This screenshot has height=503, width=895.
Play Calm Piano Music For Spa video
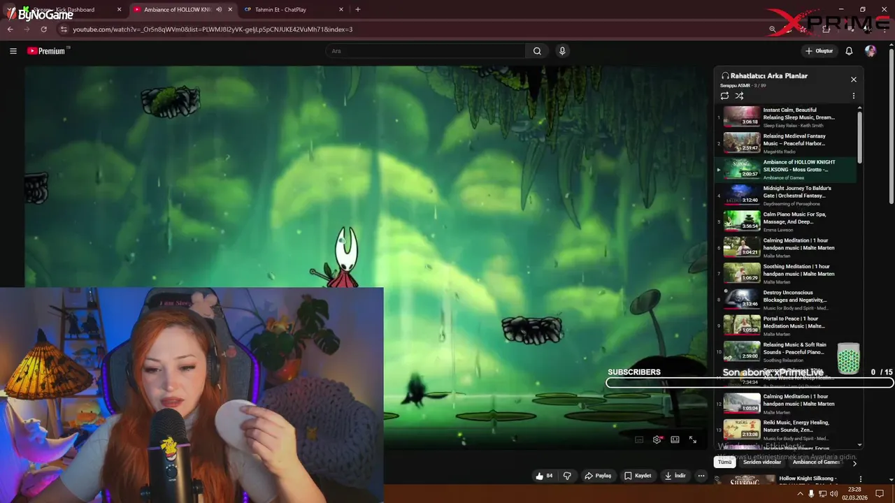click(786, 221)
